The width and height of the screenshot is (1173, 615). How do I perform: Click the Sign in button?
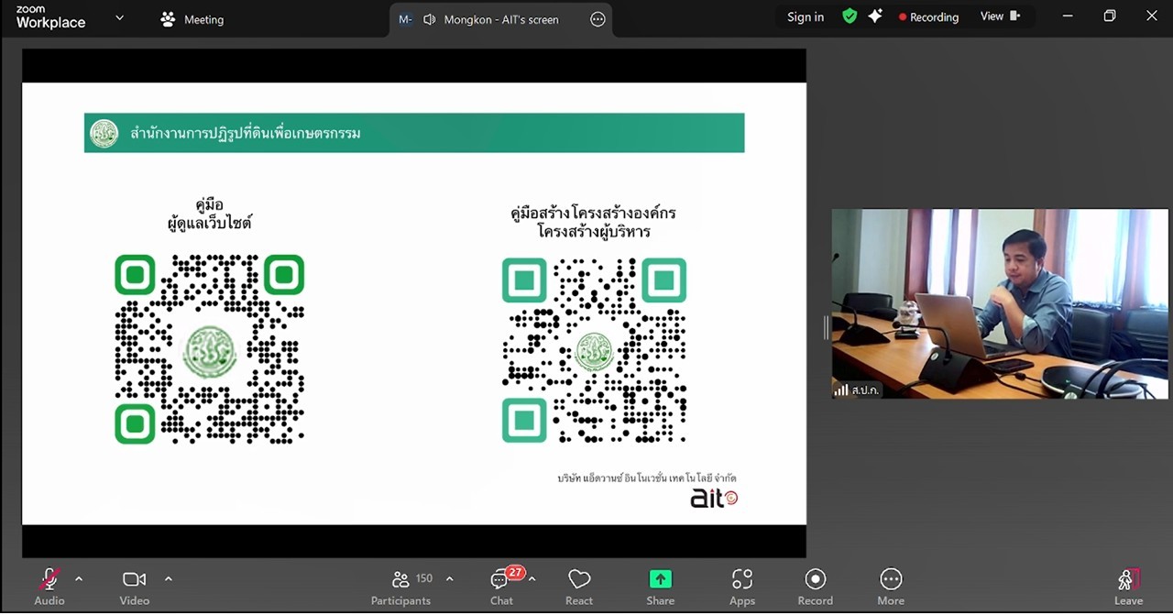click(806, 16)
